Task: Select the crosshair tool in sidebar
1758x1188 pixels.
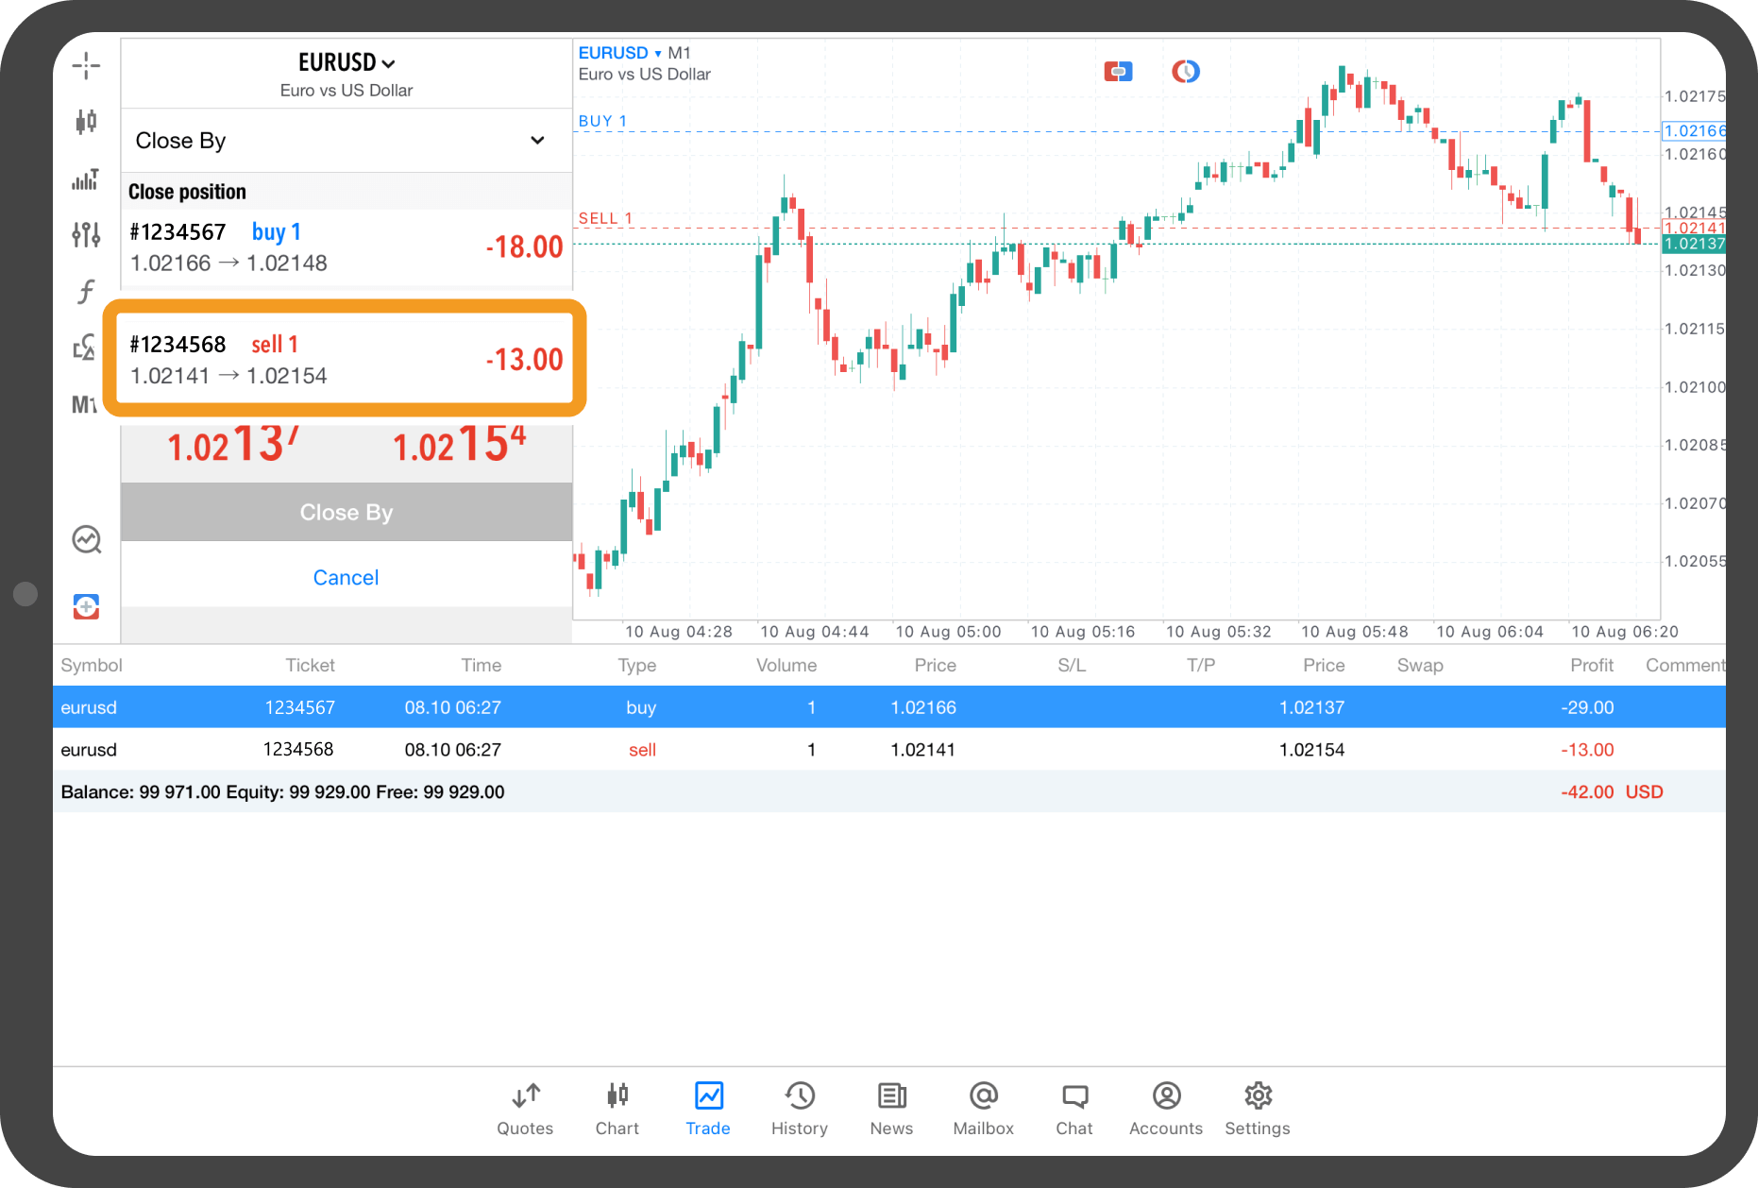Action: click(x=86, y=65)
